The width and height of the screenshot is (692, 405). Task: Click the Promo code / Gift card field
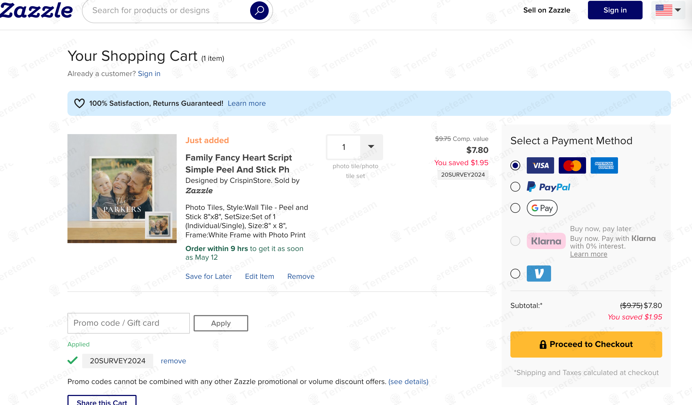129,323
